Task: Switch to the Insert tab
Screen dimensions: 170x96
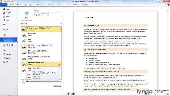Action: point(19,5)
